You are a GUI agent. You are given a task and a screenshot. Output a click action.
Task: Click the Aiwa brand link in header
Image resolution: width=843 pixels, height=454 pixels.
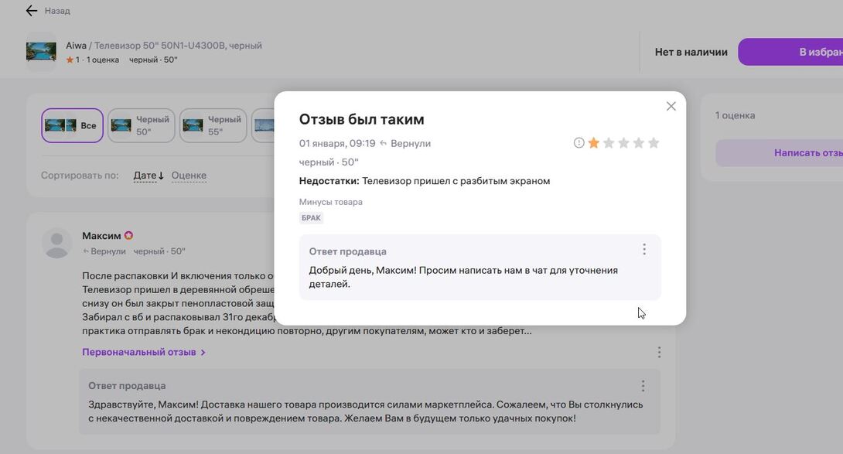click(x=76, y=46)
